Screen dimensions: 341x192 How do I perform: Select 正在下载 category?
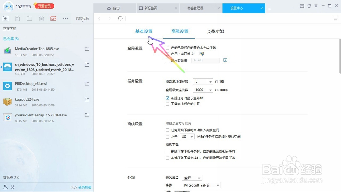tap(10, 29)
